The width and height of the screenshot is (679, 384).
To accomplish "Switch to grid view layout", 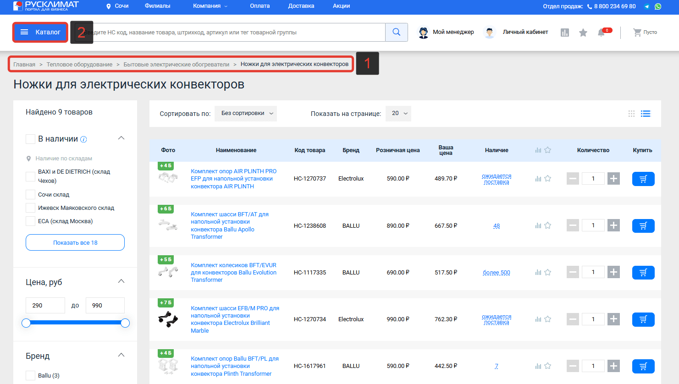I will coord(631,114).
